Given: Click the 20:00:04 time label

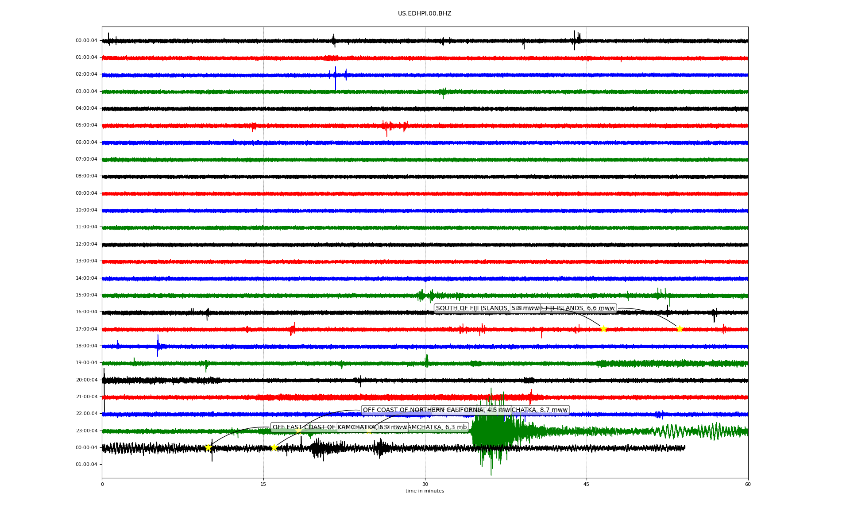Looking at the screenshot, I should coord(86,380).
